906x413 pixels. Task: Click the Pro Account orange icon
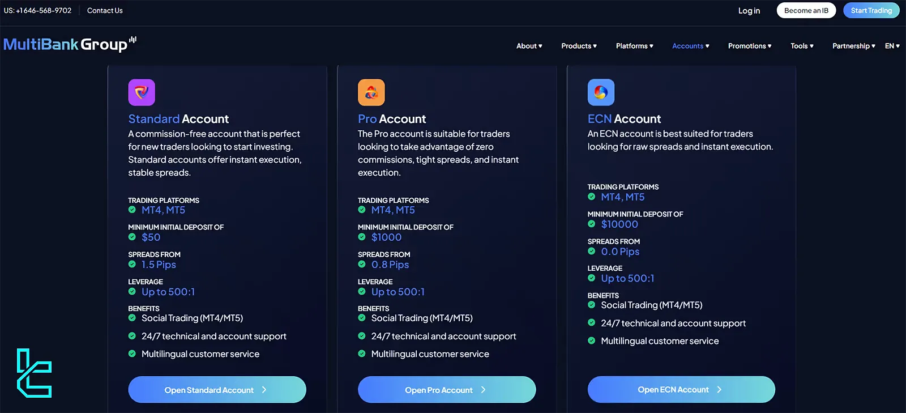tap(371, 92)
